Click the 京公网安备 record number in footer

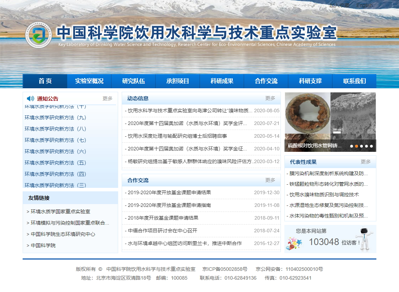click(289, 269)
